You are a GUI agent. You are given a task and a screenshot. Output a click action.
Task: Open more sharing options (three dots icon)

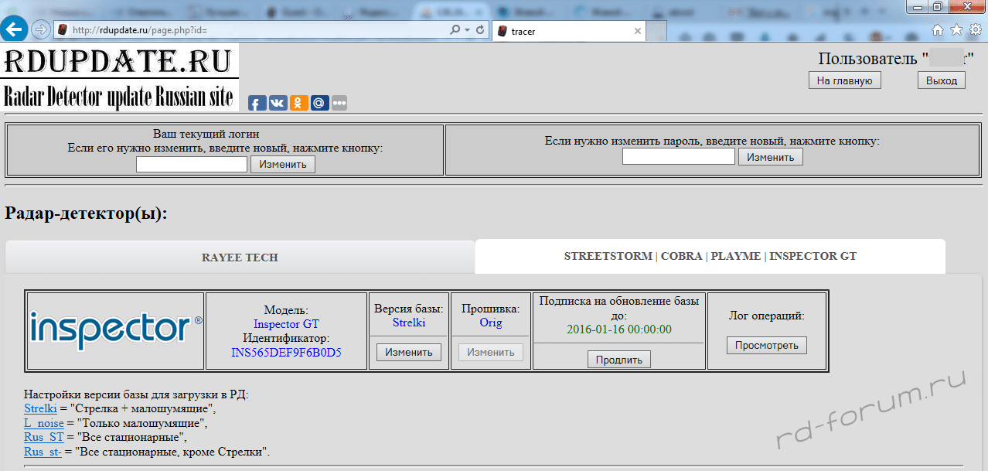pos(339,103)
